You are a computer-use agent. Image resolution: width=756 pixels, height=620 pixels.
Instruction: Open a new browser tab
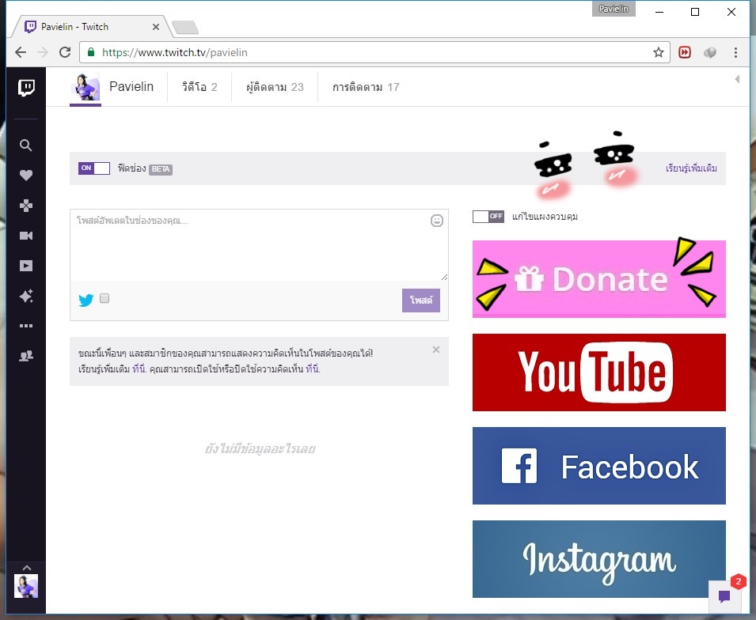(185, 28)
